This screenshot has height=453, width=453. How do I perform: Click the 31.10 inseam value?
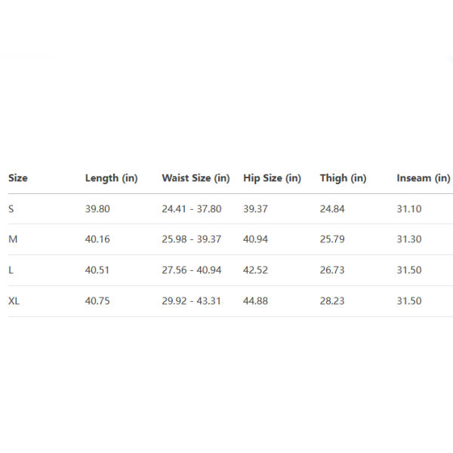(x=409, y=209)
